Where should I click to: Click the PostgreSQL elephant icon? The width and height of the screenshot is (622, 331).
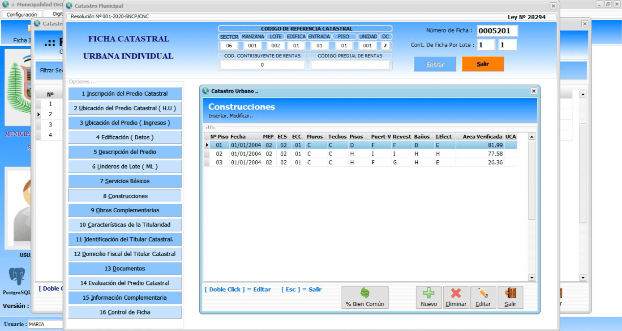click(17, 277)
